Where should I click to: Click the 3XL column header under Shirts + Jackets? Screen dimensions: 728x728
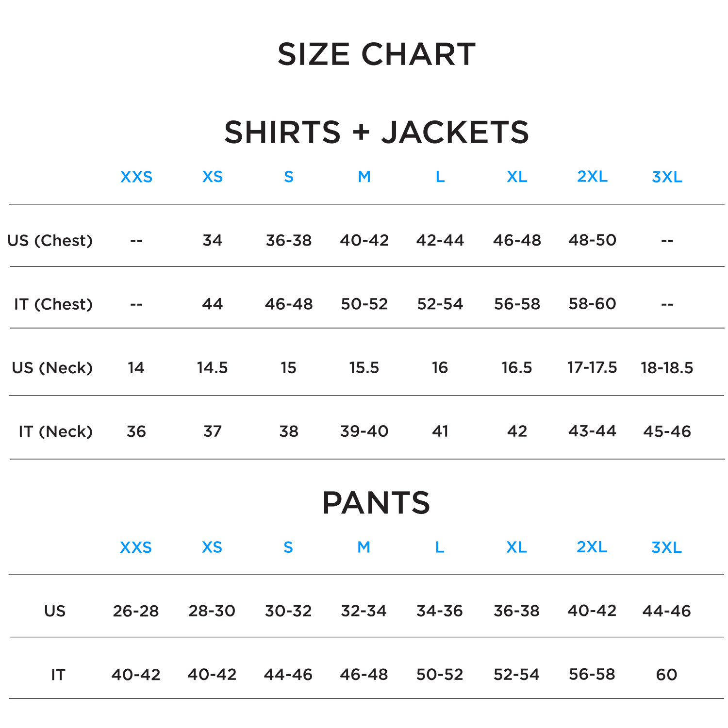667,177
